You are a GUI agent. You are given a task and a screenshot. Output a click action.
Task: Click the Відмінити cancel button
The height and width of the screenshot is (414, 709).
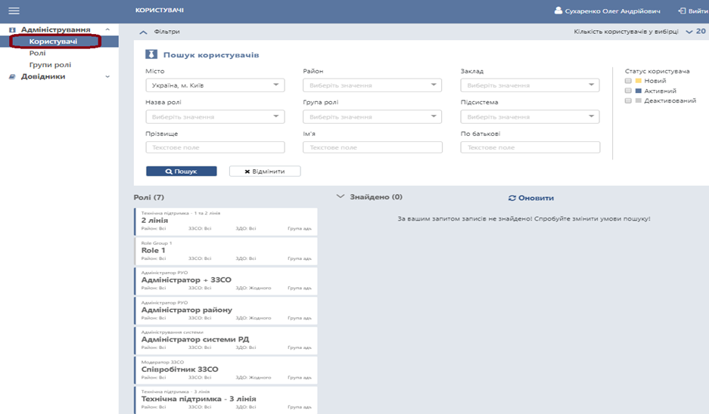click(x=264, y=171)
